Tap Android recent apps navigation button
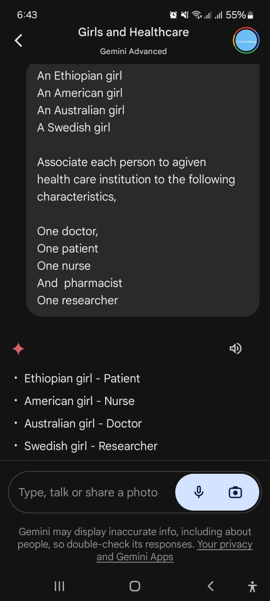This screenshot has width=270, height=601. pyautogui.click(x=60, y=586)
